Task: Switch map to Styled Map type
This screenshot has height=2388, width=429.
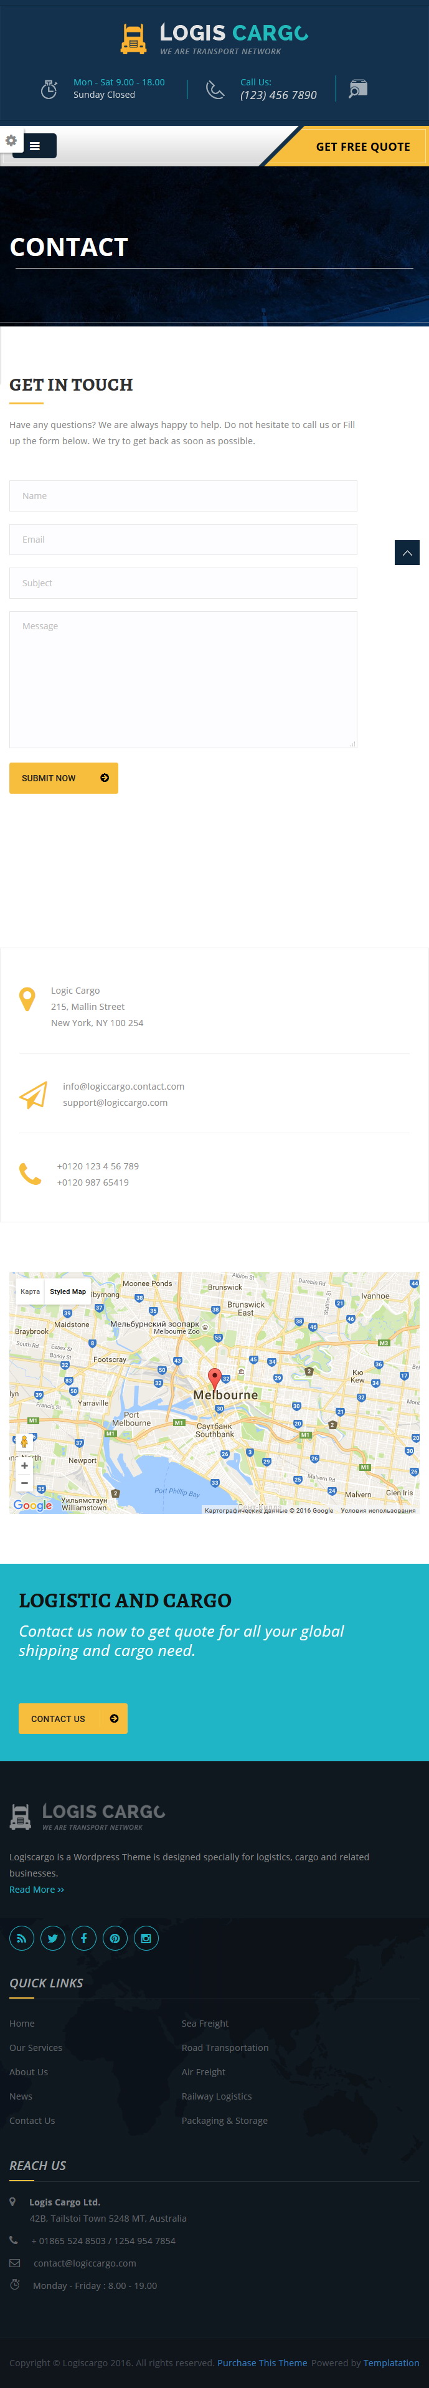Action: pos(68,1292)
